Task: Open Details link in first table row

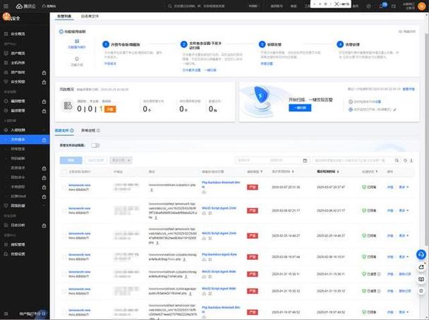Action: pyautogui.click(x=390, y=187)
